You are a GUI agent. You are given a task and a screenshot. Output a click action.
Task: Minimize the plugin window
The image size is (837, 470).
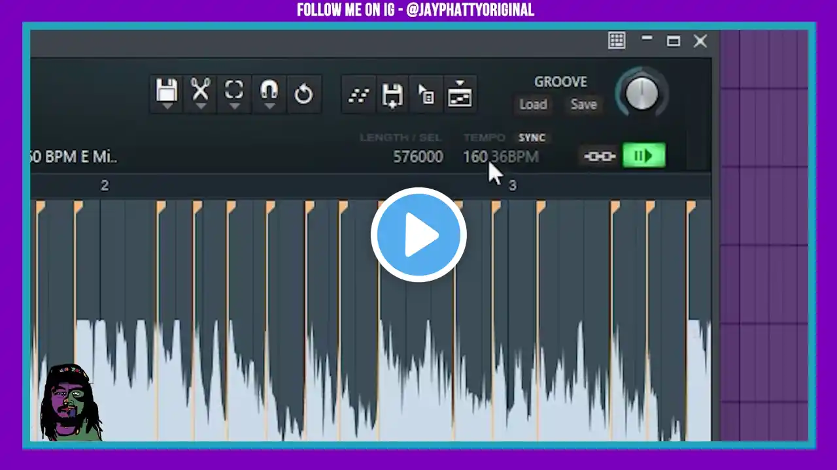click(647, 39)
